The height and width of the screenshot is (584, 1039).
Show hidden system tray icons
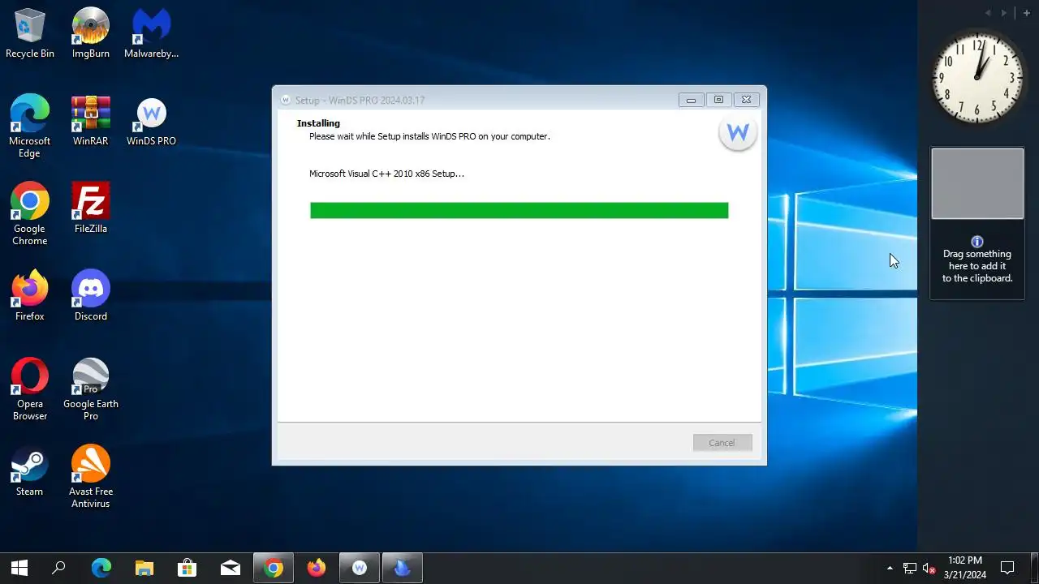890,568
